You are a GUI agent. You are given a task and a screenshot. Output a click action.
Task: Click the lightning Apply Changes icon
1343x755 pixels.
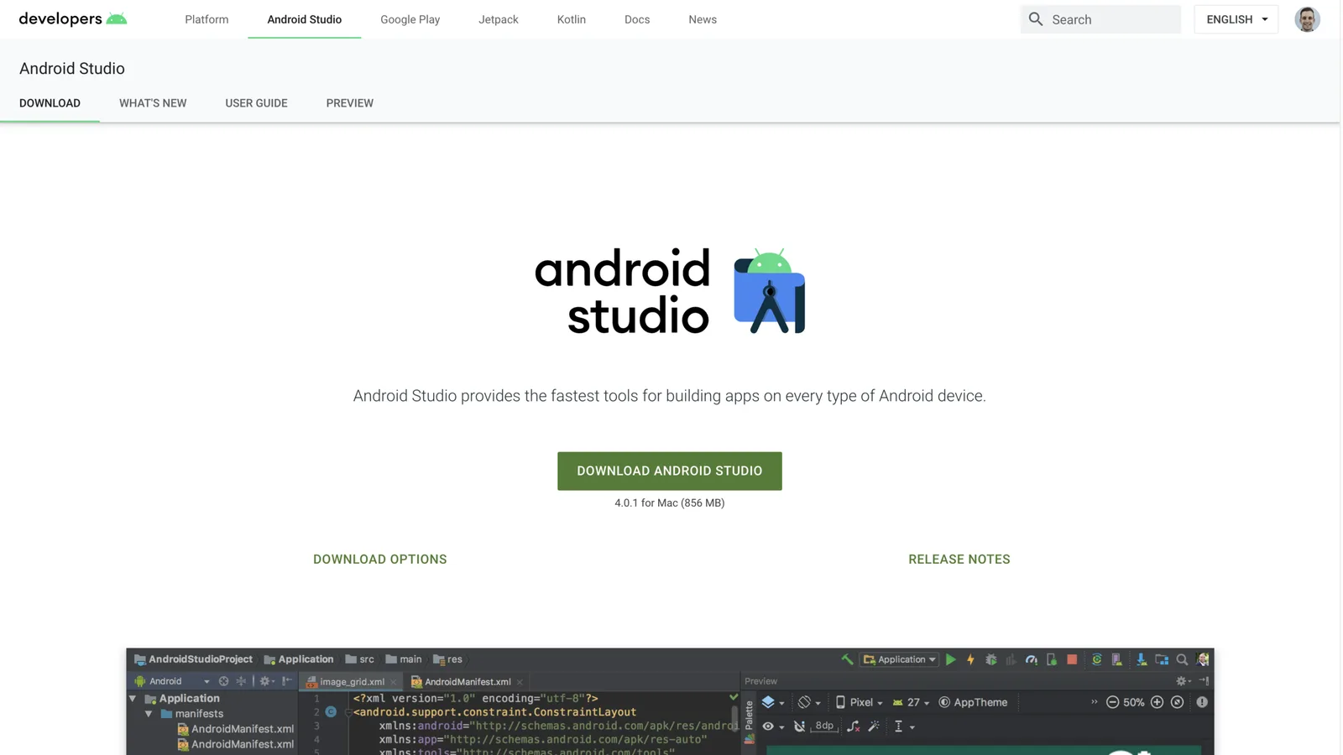pos(971,659)
